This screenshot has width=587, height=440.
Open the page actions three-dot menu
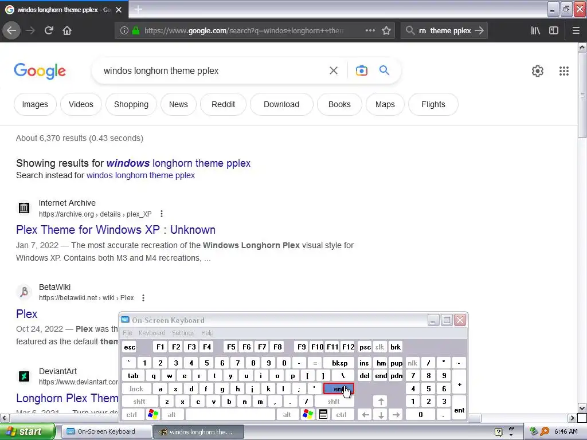click(x=370, y=30)
